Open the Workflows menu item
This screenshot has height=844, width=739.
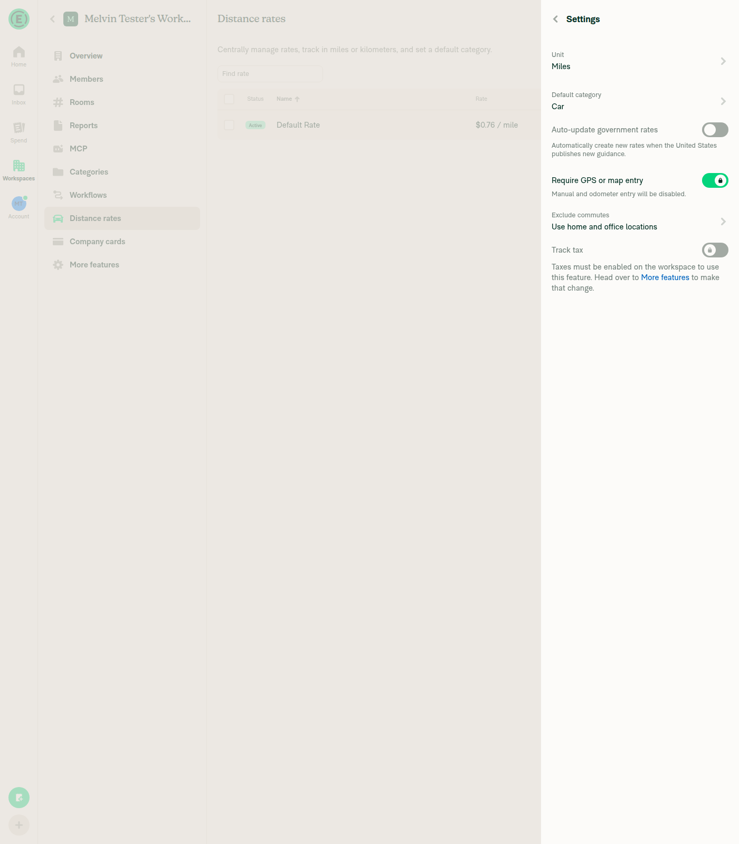point(122,195)
